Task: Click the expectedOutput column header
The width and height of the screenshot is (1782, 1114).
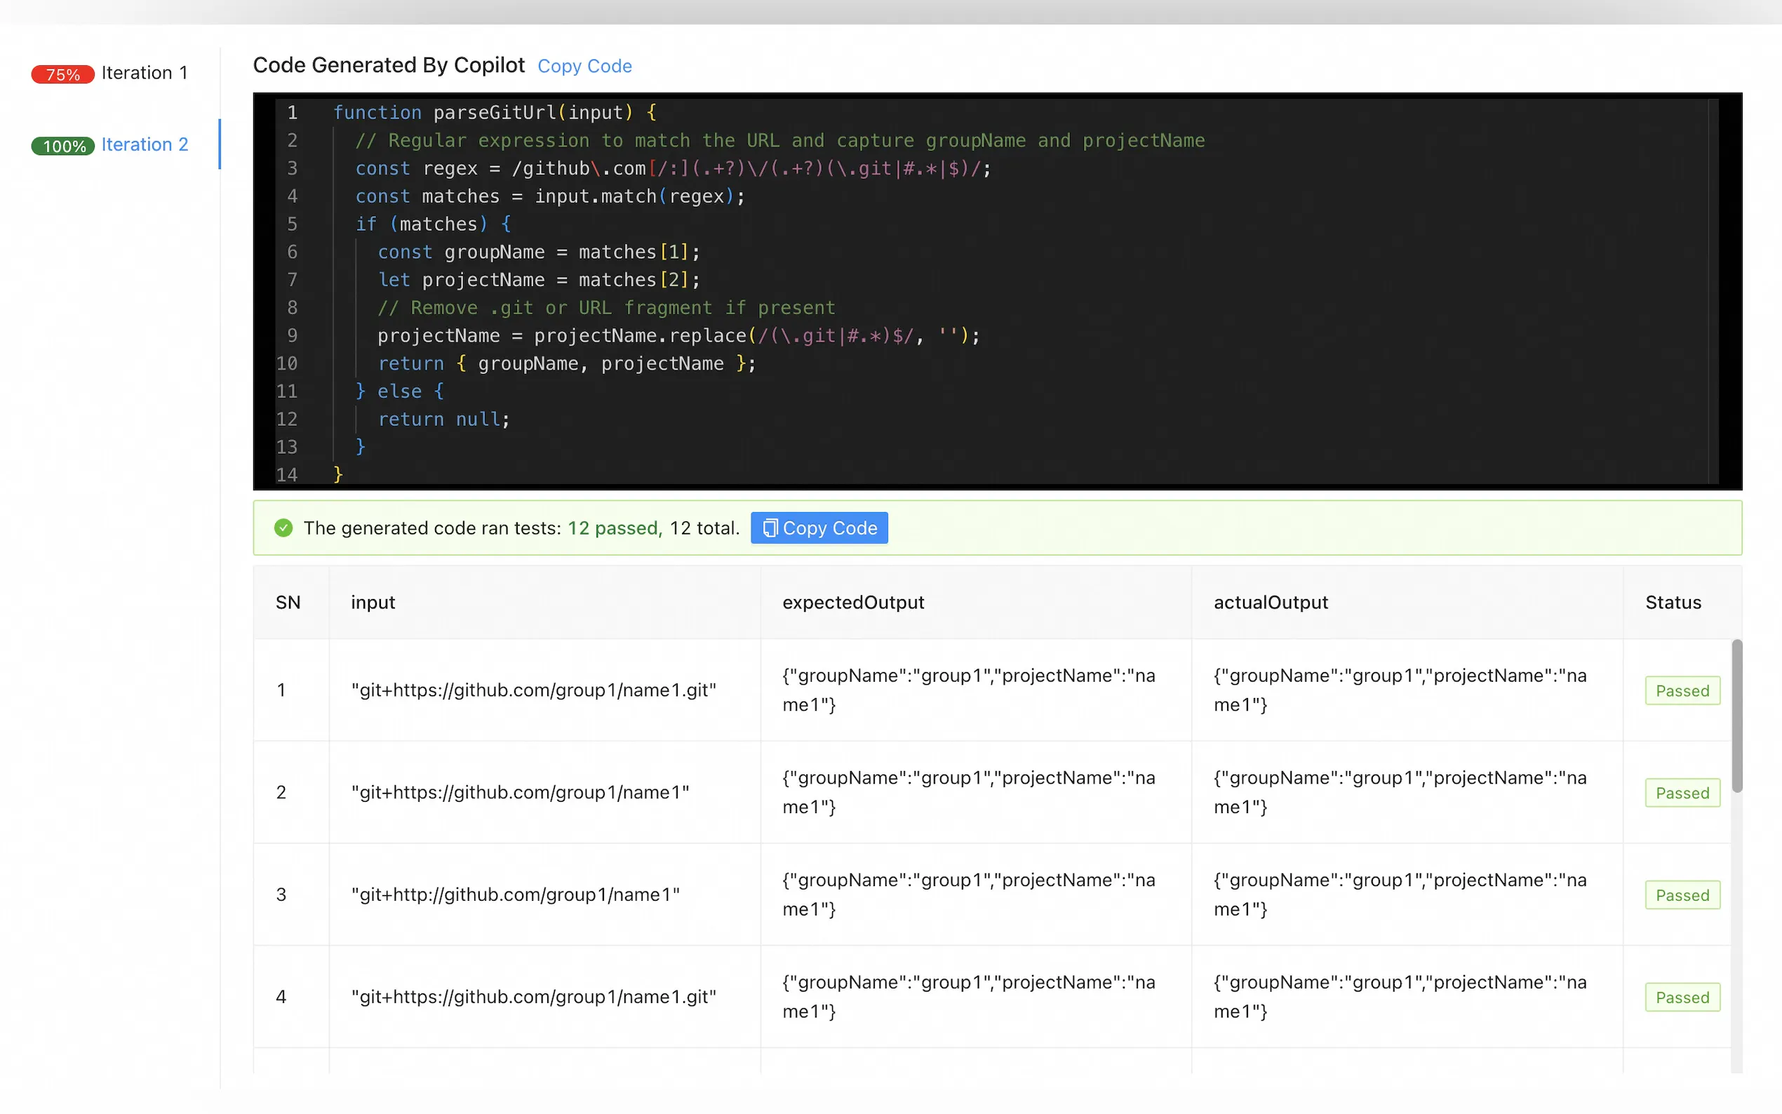Action: [852, 602]
